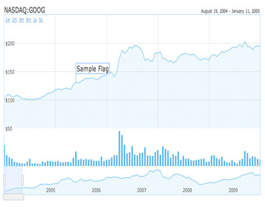Click the 2009 label in overview timeline

tap(233, 190)
